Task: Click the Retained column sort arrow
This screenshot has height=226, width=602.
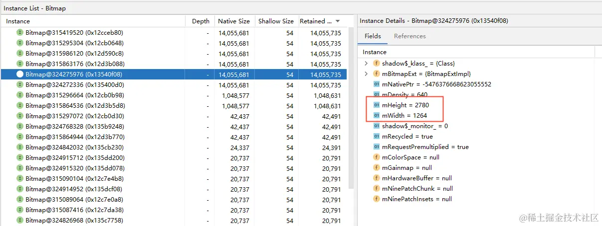Action: click(x=338, y=21)
